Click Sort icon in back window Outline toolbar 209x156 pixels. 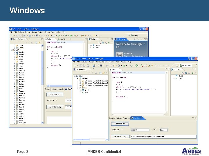[x=100, y=42]
